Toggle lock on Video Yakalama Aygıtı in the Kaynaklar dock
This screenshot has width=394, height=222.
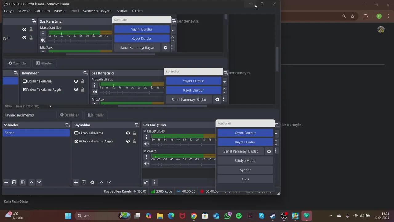[135, 141]
